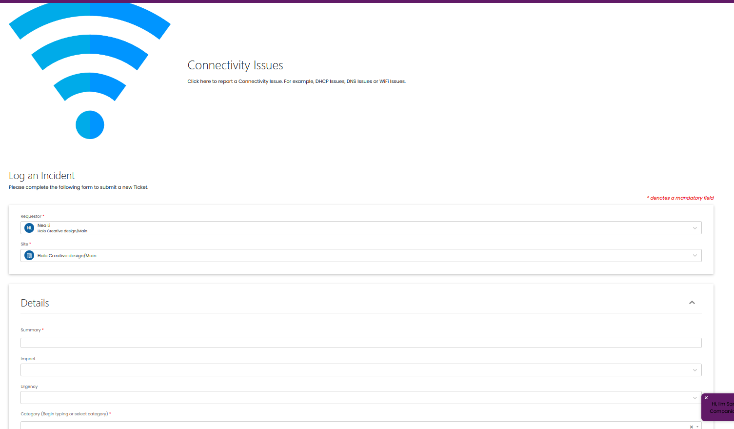This screenshot has height=429, width=734.
Task: Close the purple chat companion popup
Action: coord(706,398)
